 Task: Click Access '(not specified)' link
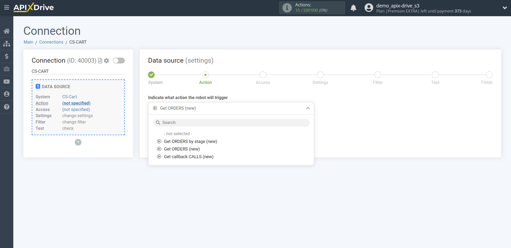pos(76,109)
